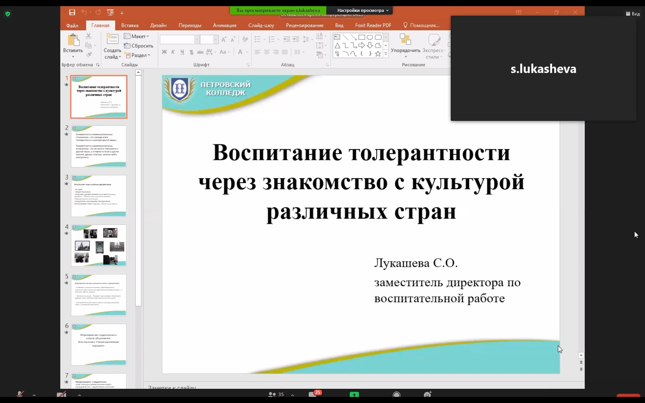Toggle align text right
645x403 pixels.
[x=276, y=52]
